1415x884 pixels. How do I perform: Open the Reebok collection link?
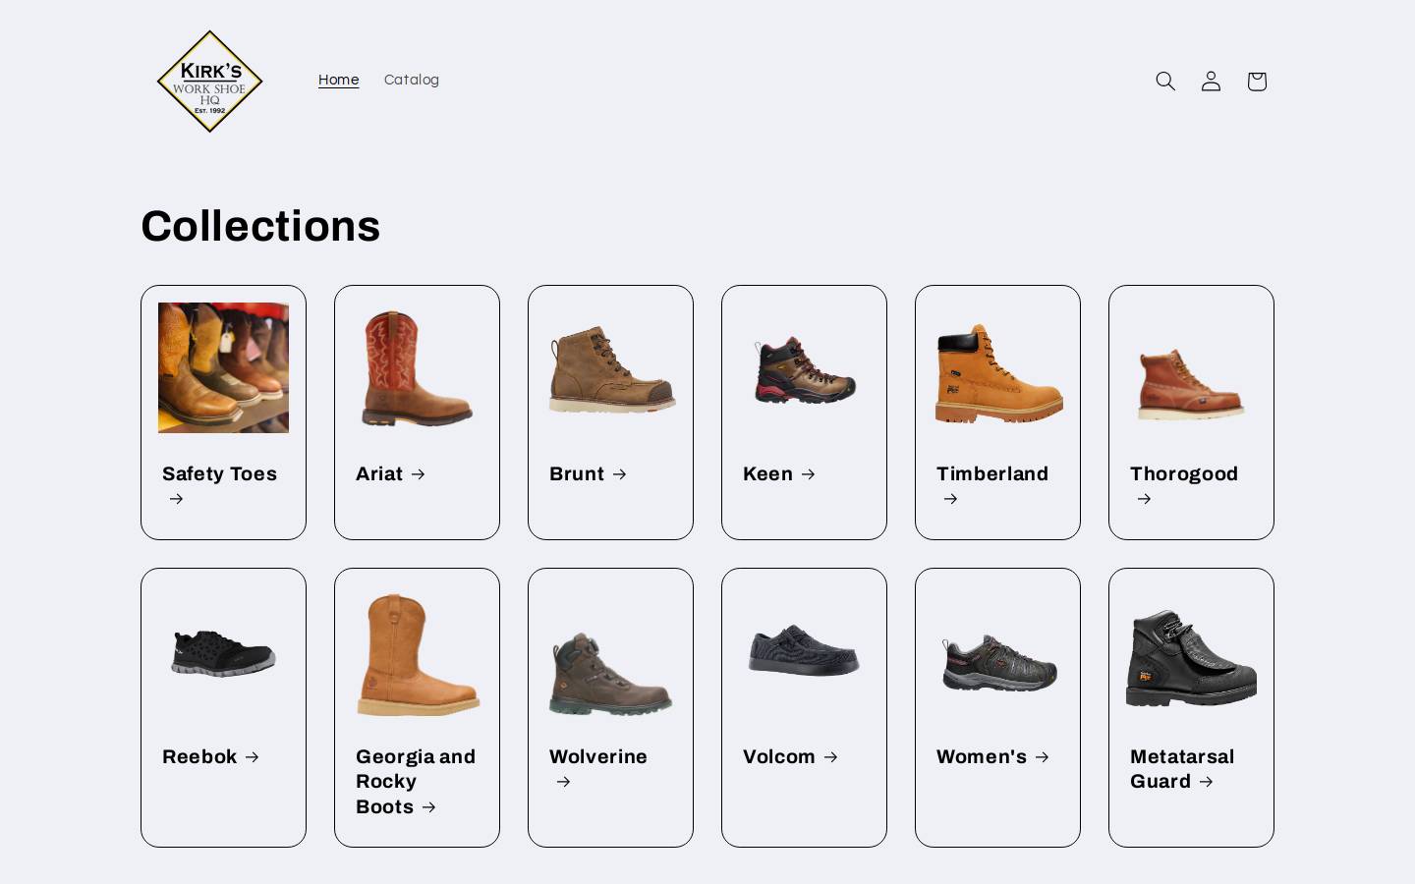(210, 756)
